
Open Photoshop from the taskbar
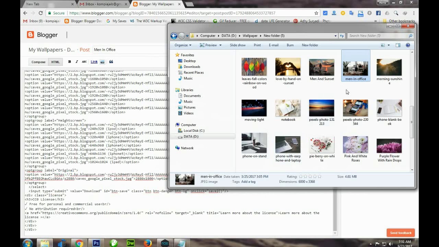point(96,243)
